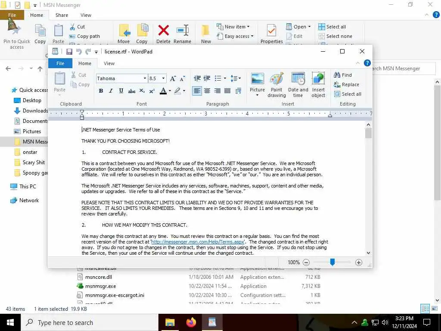Image resolution: width=441 pixels, height=331 pixels.
Task: Click the Grow font icon
Action: 173,78
